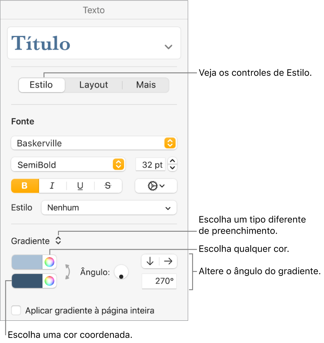Click the 270° angle value field
324x343 pixels.
(159, 281)
